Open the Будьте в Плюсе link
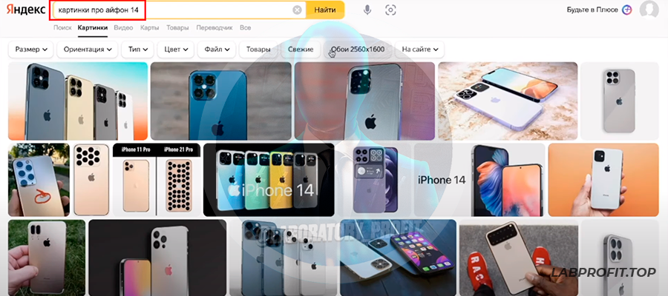The image size is (668, 296). (x=592, y=10)
